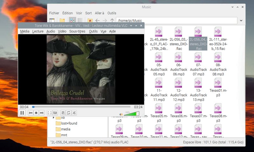Image resolution: width=254 pixels, height=152 pixels.
Task: Select 08-AudioTrack 08.mp3 file
Action: 218,64
